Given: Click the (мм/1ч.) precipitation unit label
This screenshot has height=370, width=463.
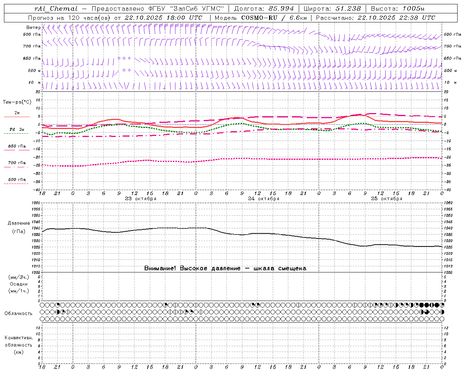Looking at the screenshot, I should pos(19,291).
